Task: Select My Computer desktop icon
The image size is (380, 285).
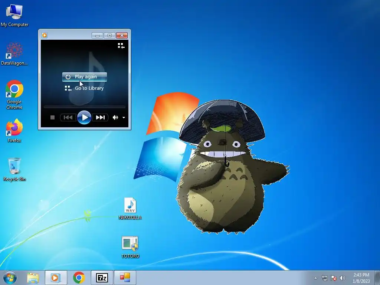Action: pos(14,15)
